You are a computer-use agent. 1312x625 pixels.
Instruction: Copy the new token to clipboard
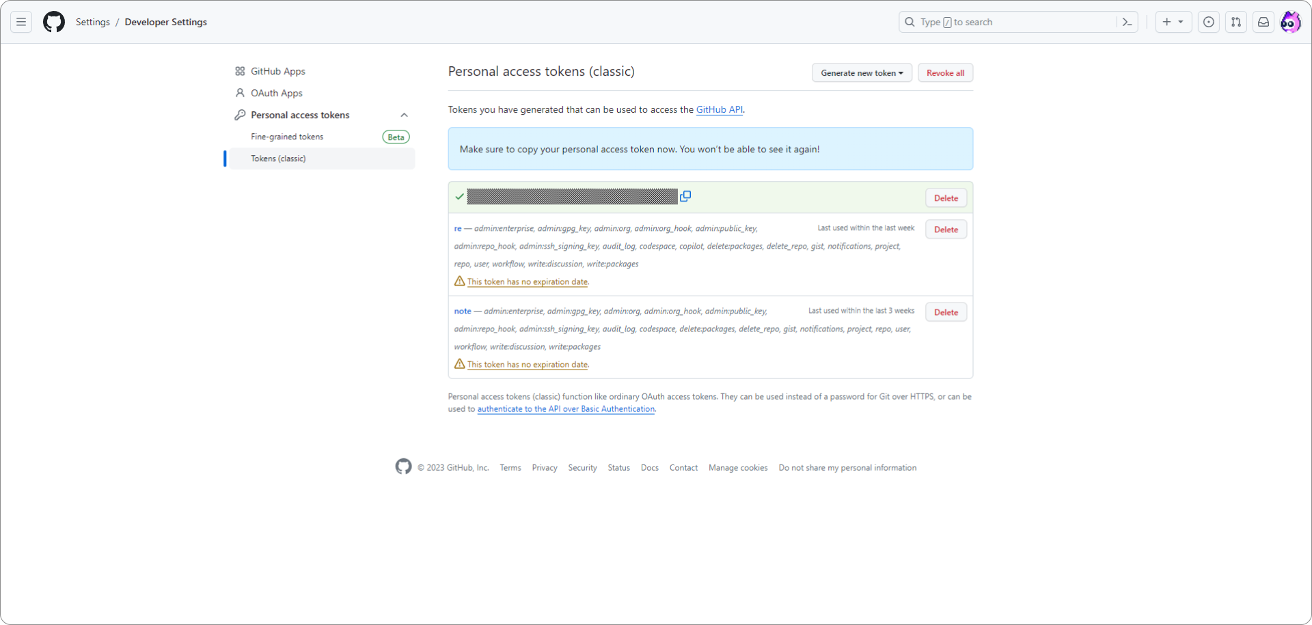tap(685, 196)
